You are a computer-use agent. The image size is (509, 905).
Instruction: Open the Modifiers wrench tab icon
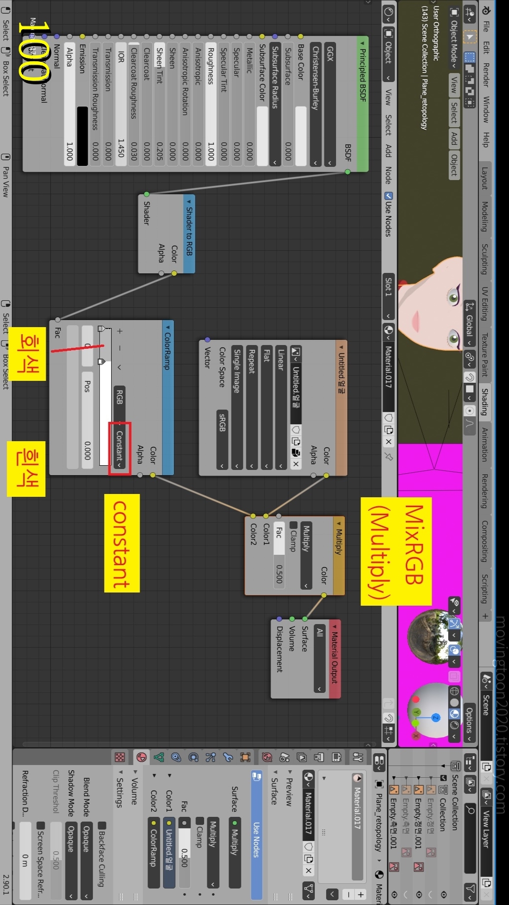click(x=228, y=757)
